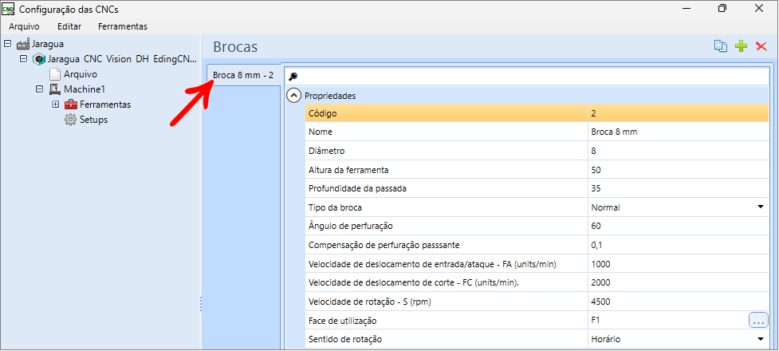Select the Broca 8 mm - 2 tab

[243, 76]
